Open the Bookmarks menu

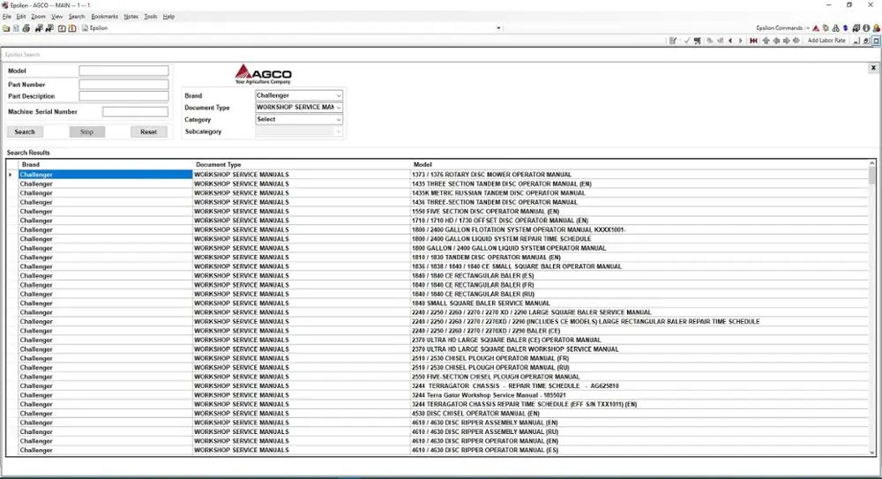(105, 17)
